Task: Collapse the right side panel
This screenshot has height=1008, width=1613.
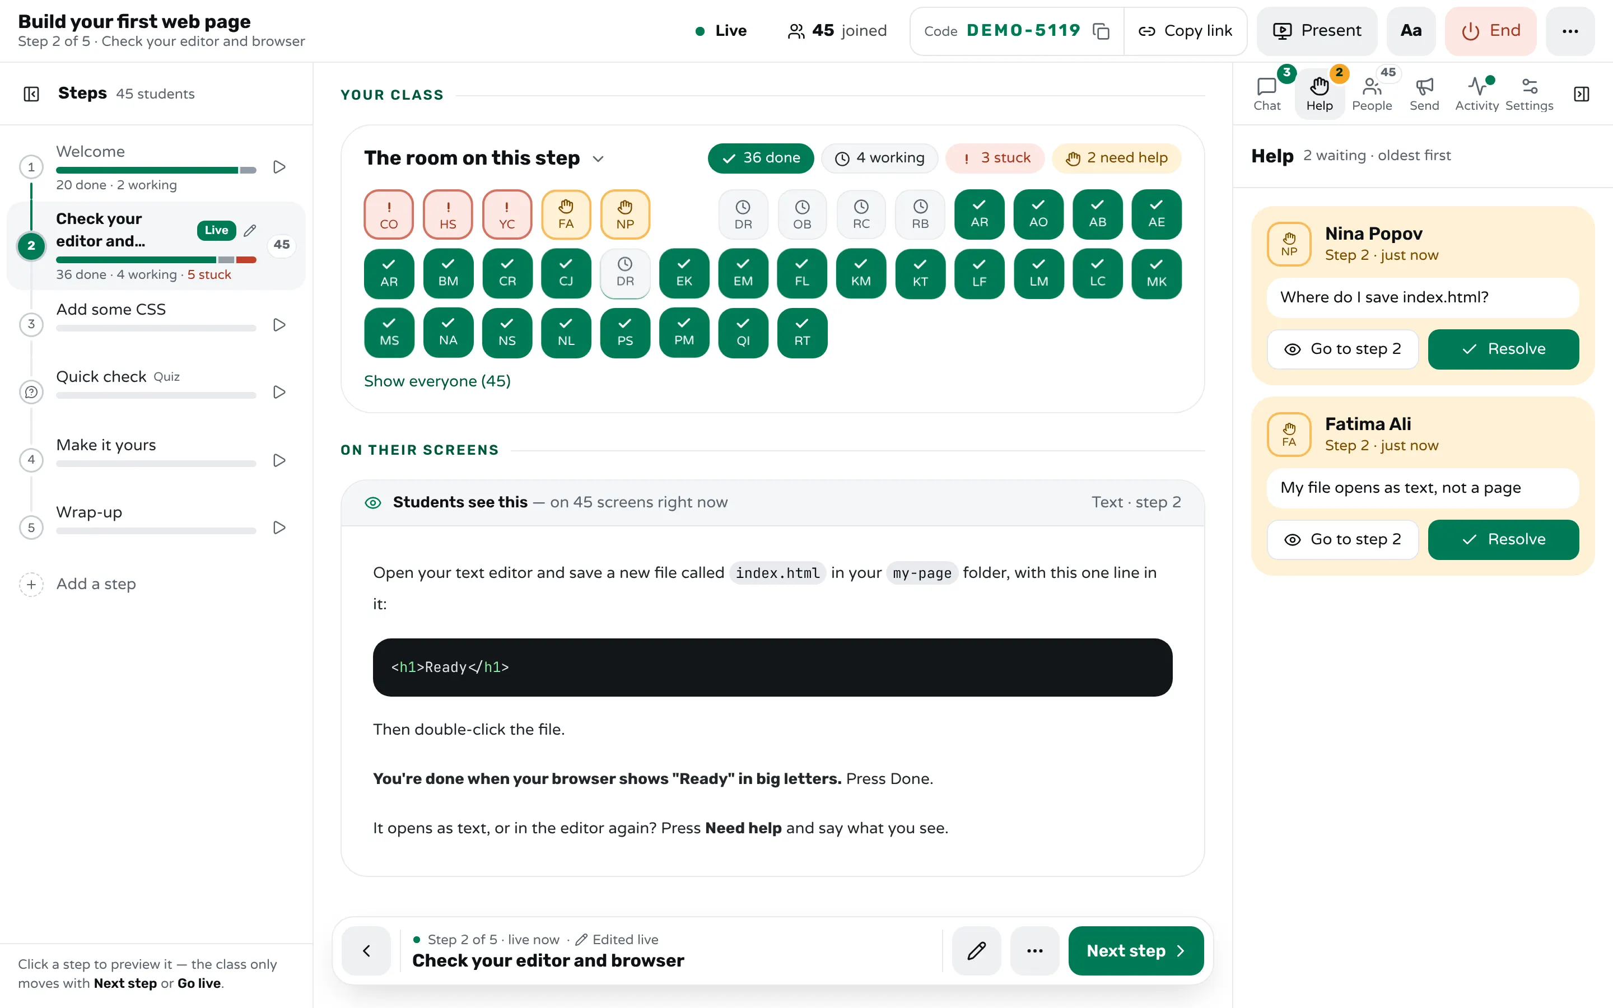Action: click(x=1581, y=94)
